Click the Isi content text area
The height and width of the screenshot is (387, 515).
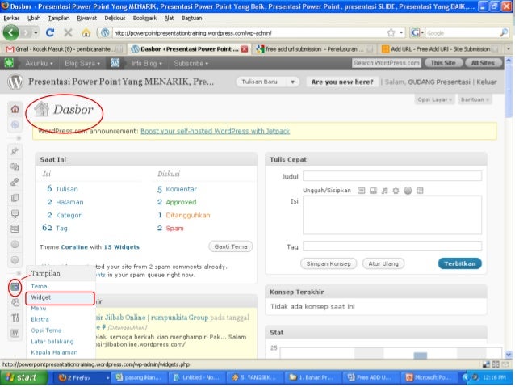(392, 215)
